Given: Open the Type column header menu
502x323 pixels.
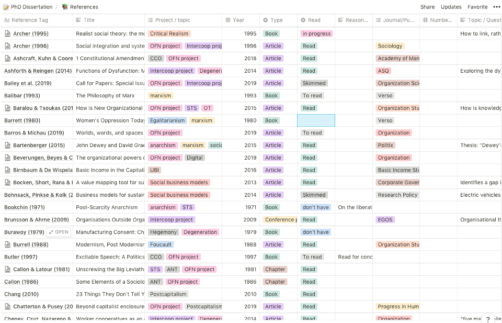Looking at the screenshot, I should coord(277,20).
